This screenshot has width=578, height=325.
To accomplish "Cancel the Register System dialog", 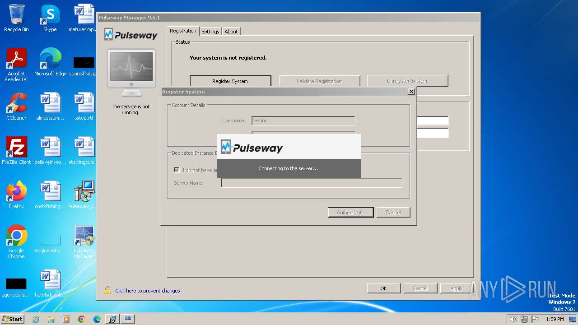I will (393, 212).
